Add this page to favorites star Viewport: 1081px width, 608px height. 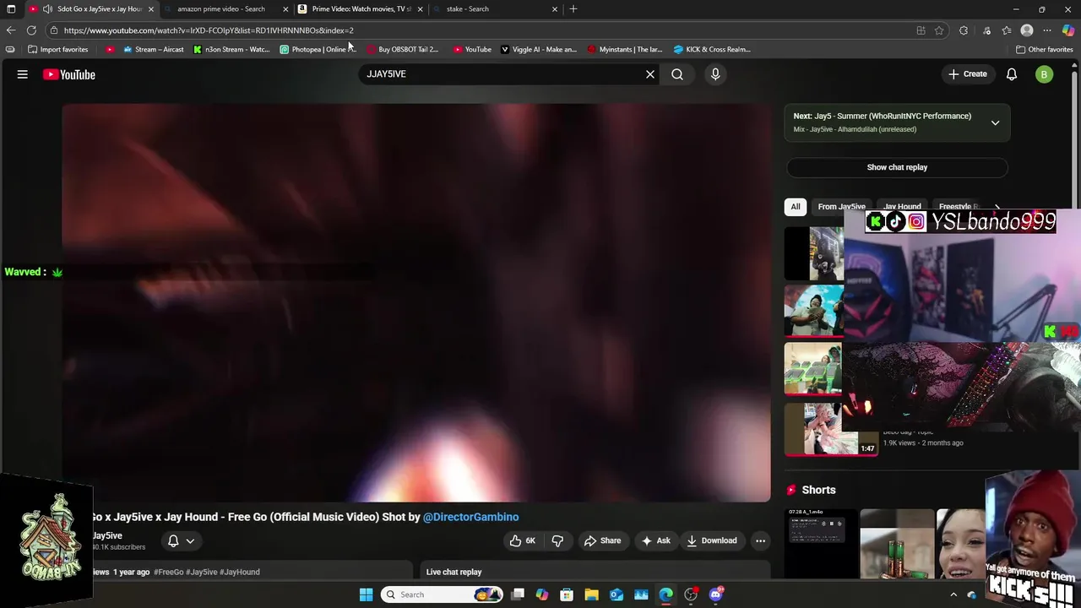[x=939, y=30]
